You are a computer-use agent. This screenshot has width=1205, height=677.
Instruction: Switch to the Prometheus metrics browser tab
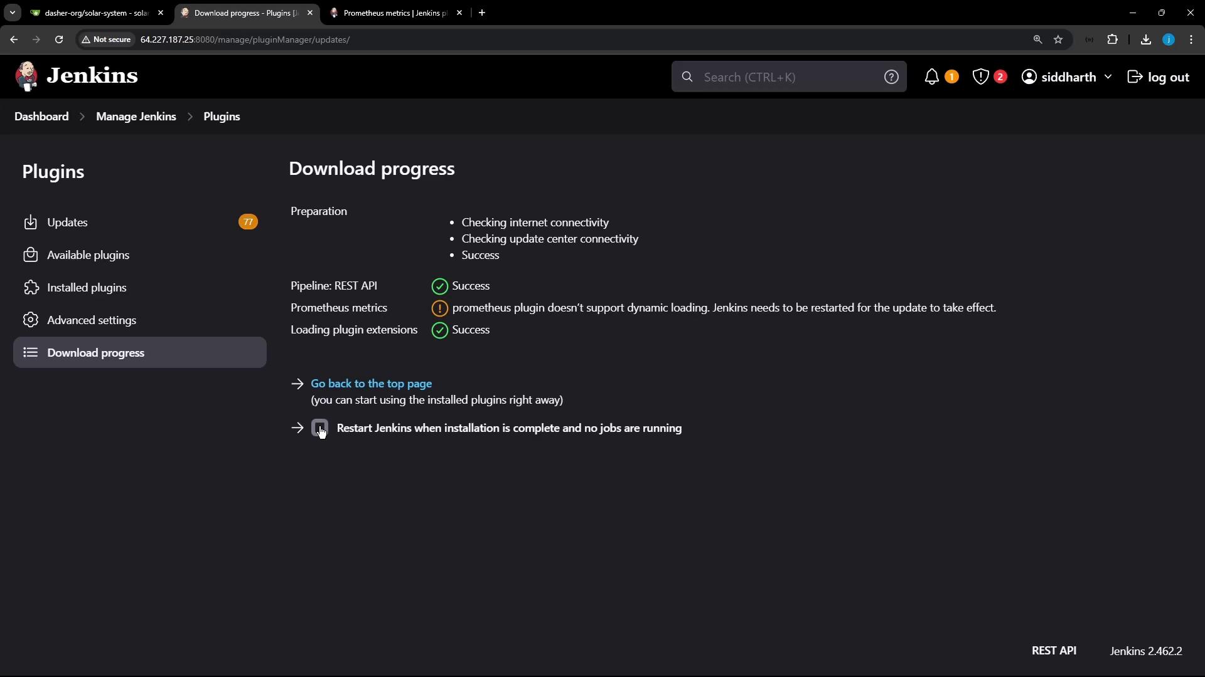point(394,13)
